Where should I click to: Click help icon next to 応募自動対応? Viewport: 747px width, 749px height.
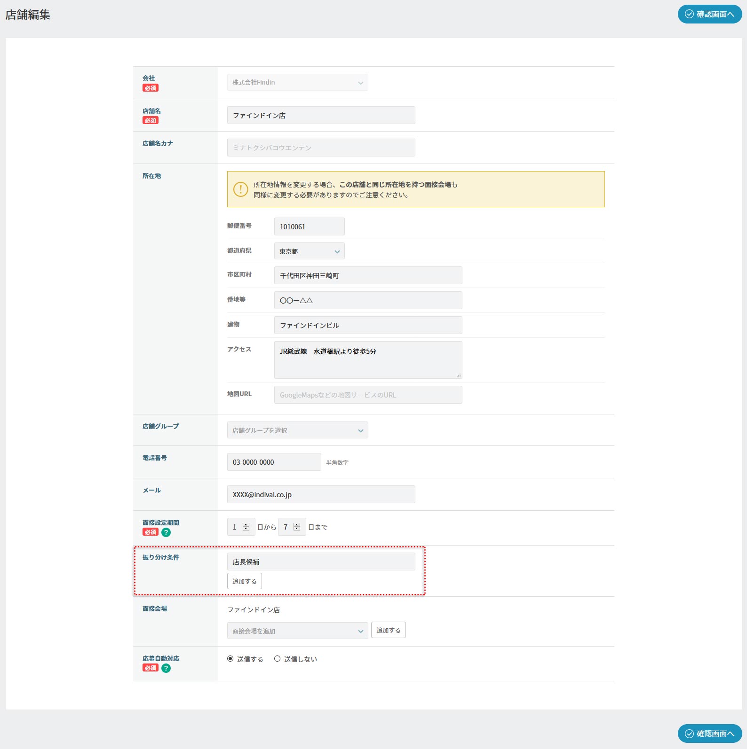tap(166, 668)
